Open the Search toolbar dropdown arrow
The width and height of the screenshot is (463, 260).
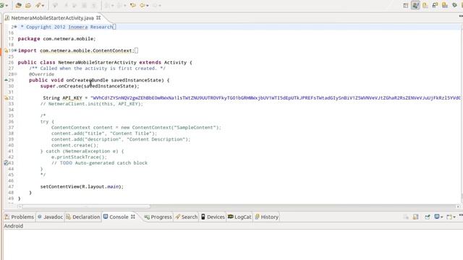point(43,6)
